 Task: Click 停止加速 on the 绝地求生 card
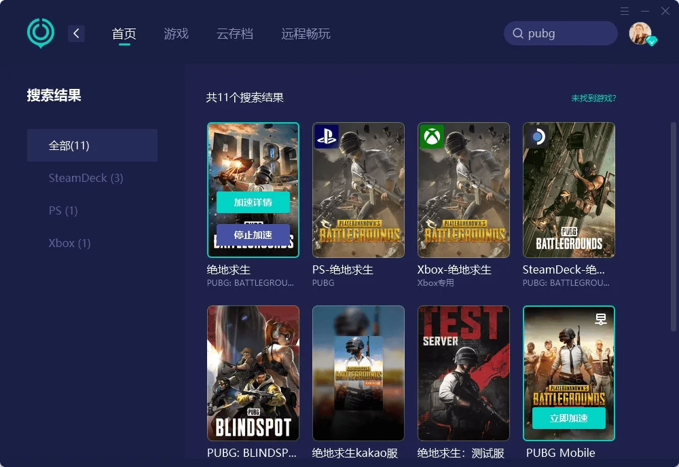(x=253, y=235)
